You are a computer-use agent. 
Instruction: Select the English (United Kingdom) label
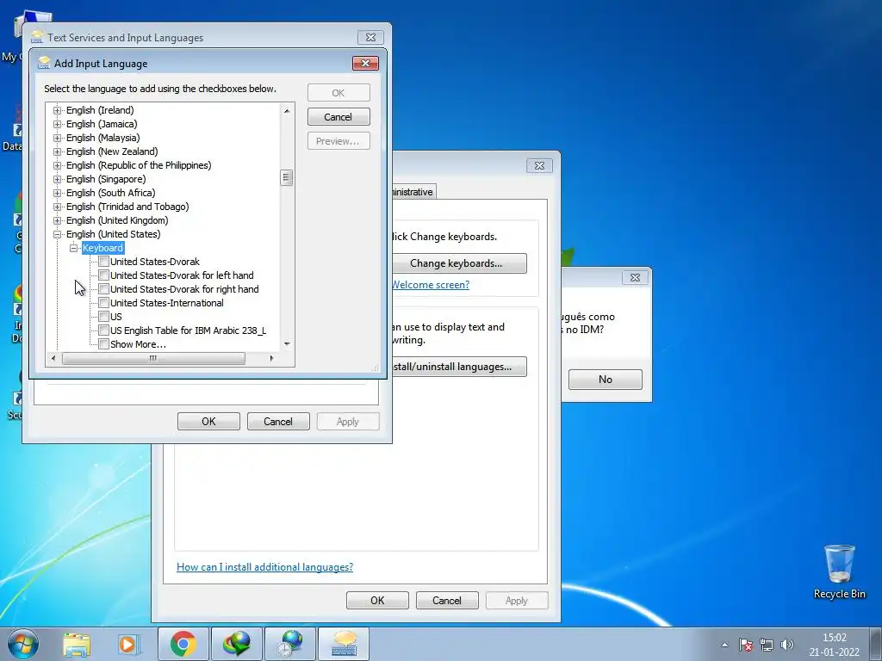pos(117,220)
